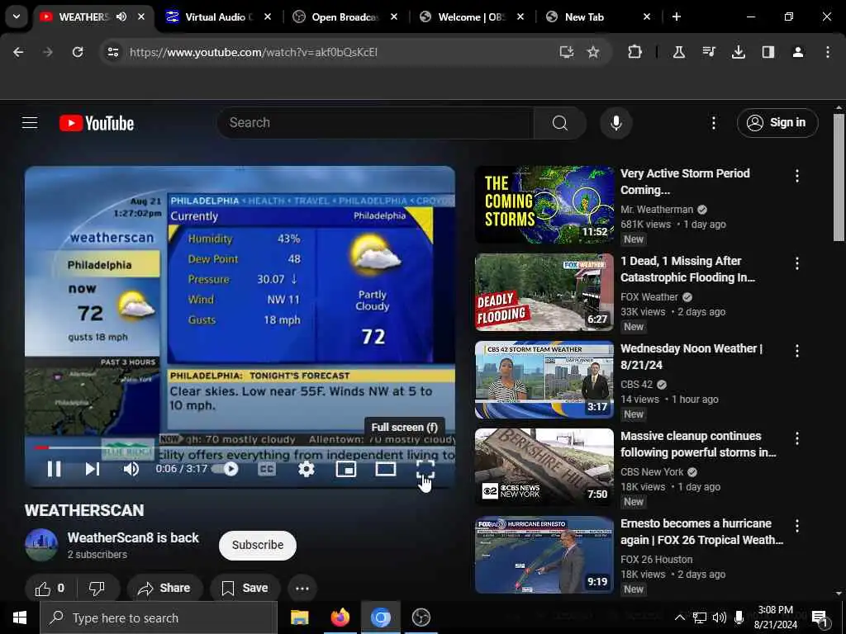
Task: Open options for Ernesto becomes a hurricane
Action: [797, 526]
